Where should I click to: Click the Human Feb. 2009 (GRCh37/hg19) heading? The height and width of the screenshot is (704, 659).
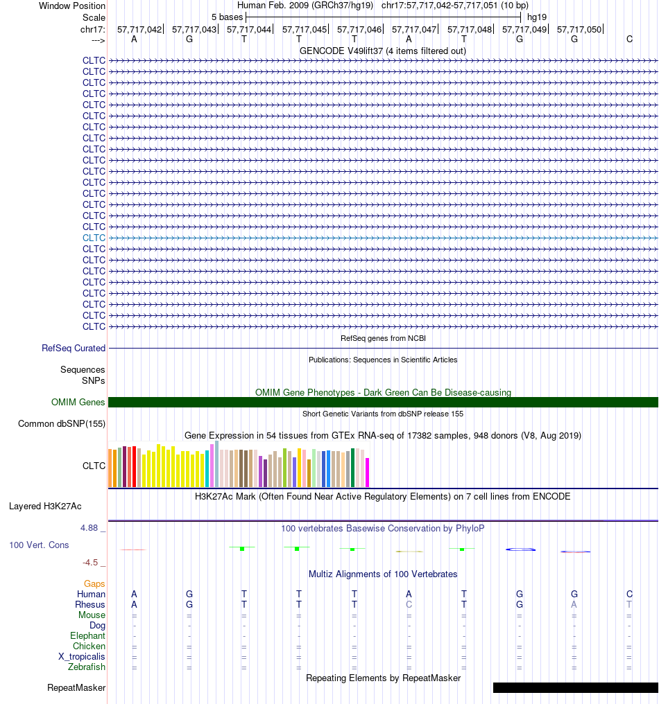click(x=305, y=6)
